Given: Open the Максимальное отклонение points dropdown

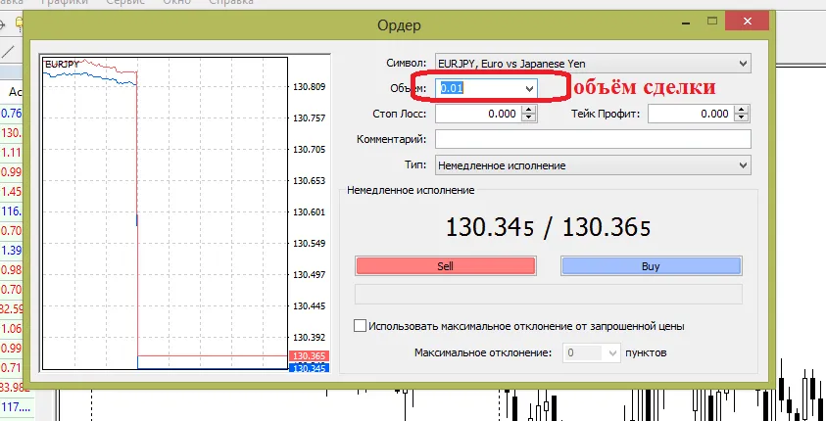Looking at the screenshot, I should (x=592, y=352).
